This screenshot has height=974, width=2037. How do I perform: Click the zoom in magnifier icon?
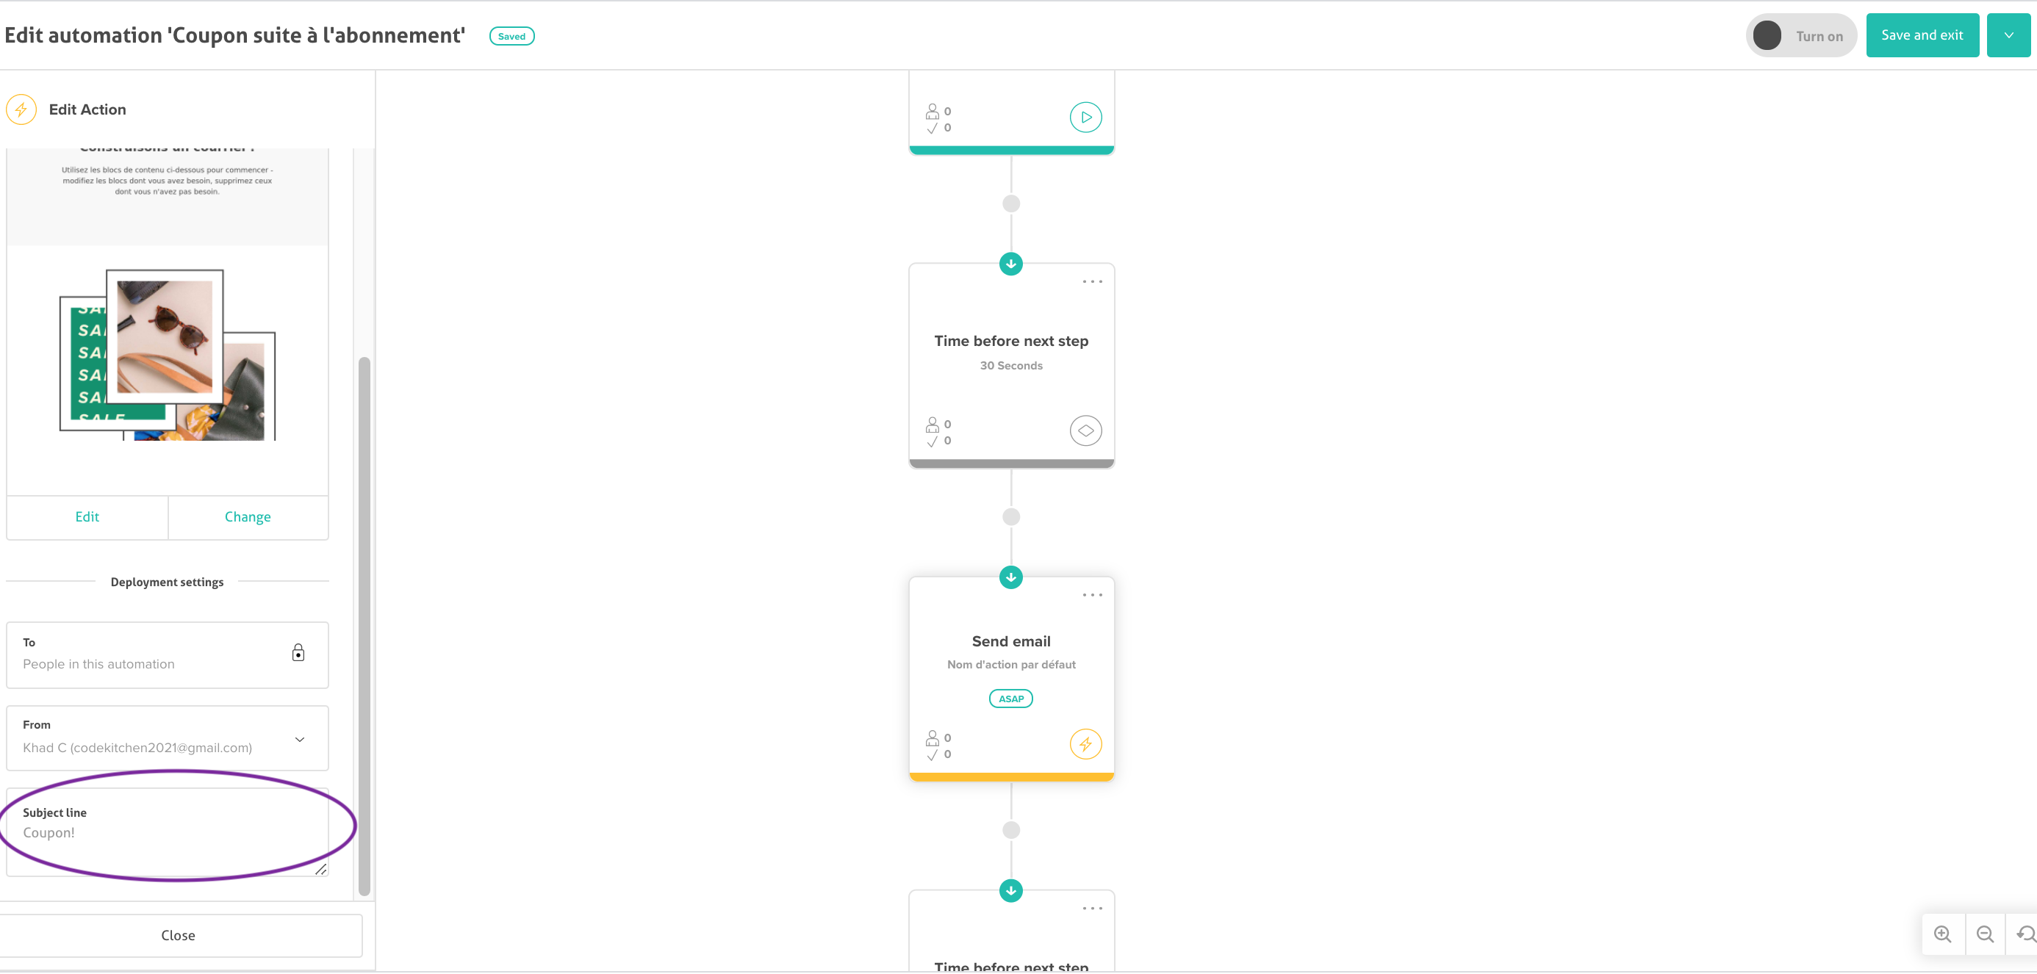1942,934
